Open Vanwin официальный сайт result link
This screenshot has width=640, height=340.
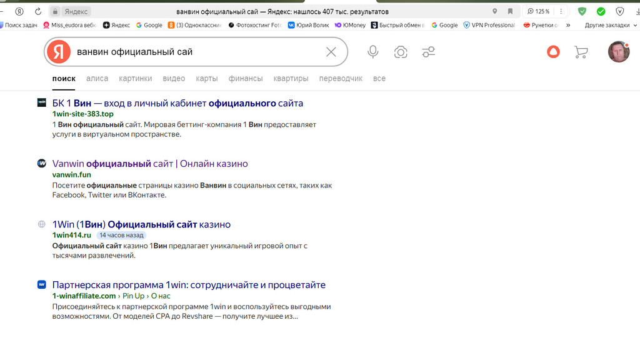(150, 164)
